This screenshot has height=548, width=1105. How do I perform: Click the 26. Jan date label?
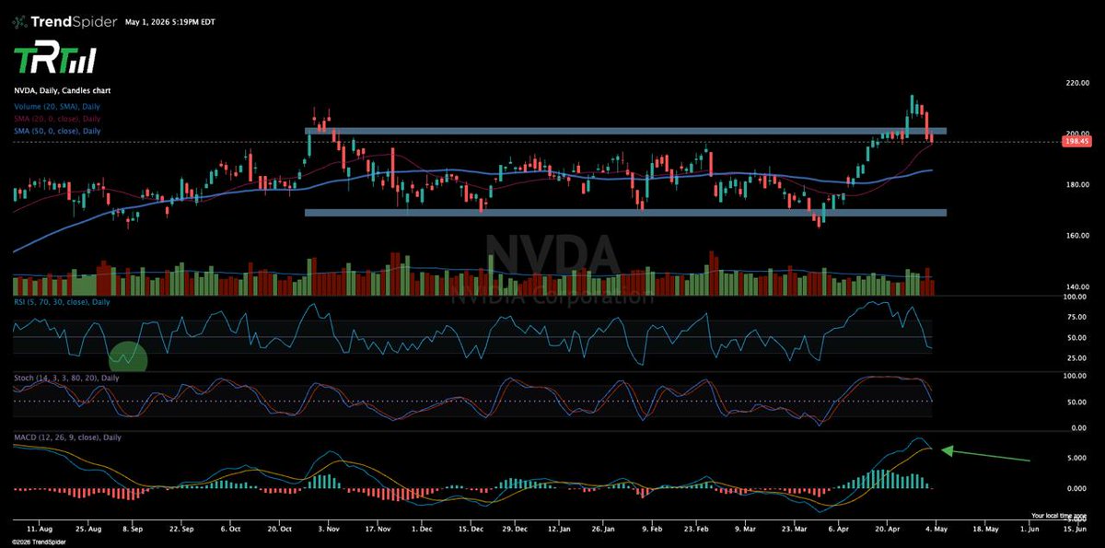pos(605,531)
